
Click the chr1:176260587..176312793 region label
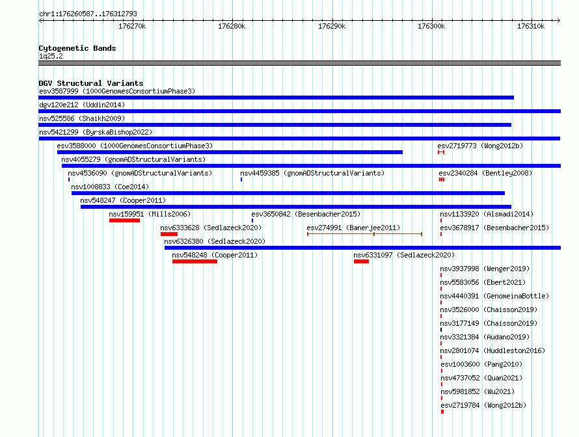pos(88,14)
